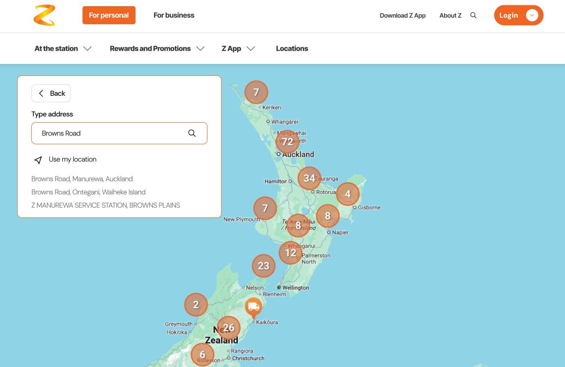Open the Login dropdown arrow
565x367 pixels.
point(532,15)
